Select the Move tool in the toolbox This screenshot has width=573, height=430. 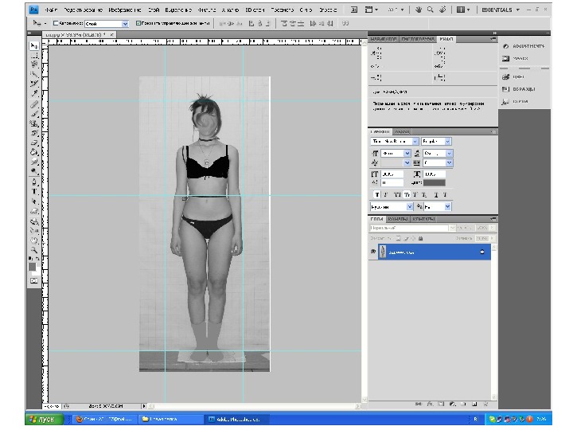click(34, 47)
